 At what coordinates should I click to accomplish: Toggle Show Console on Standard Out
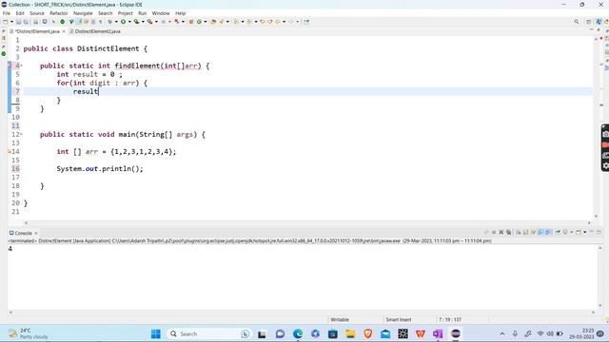[541, 232]
